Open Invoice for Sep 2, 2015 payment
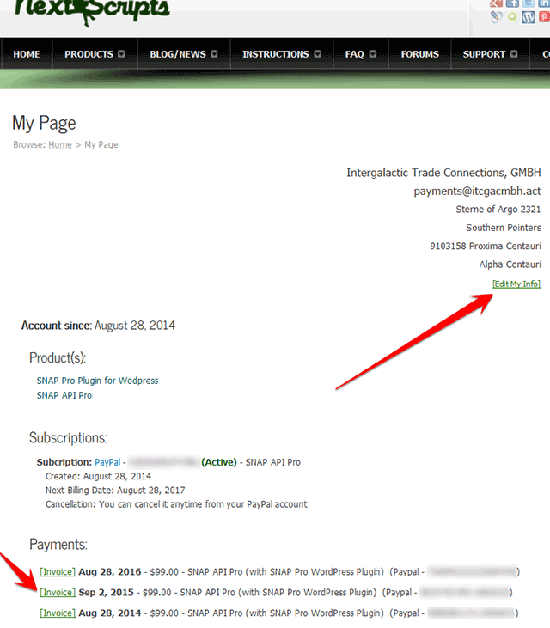 [58, 593]
